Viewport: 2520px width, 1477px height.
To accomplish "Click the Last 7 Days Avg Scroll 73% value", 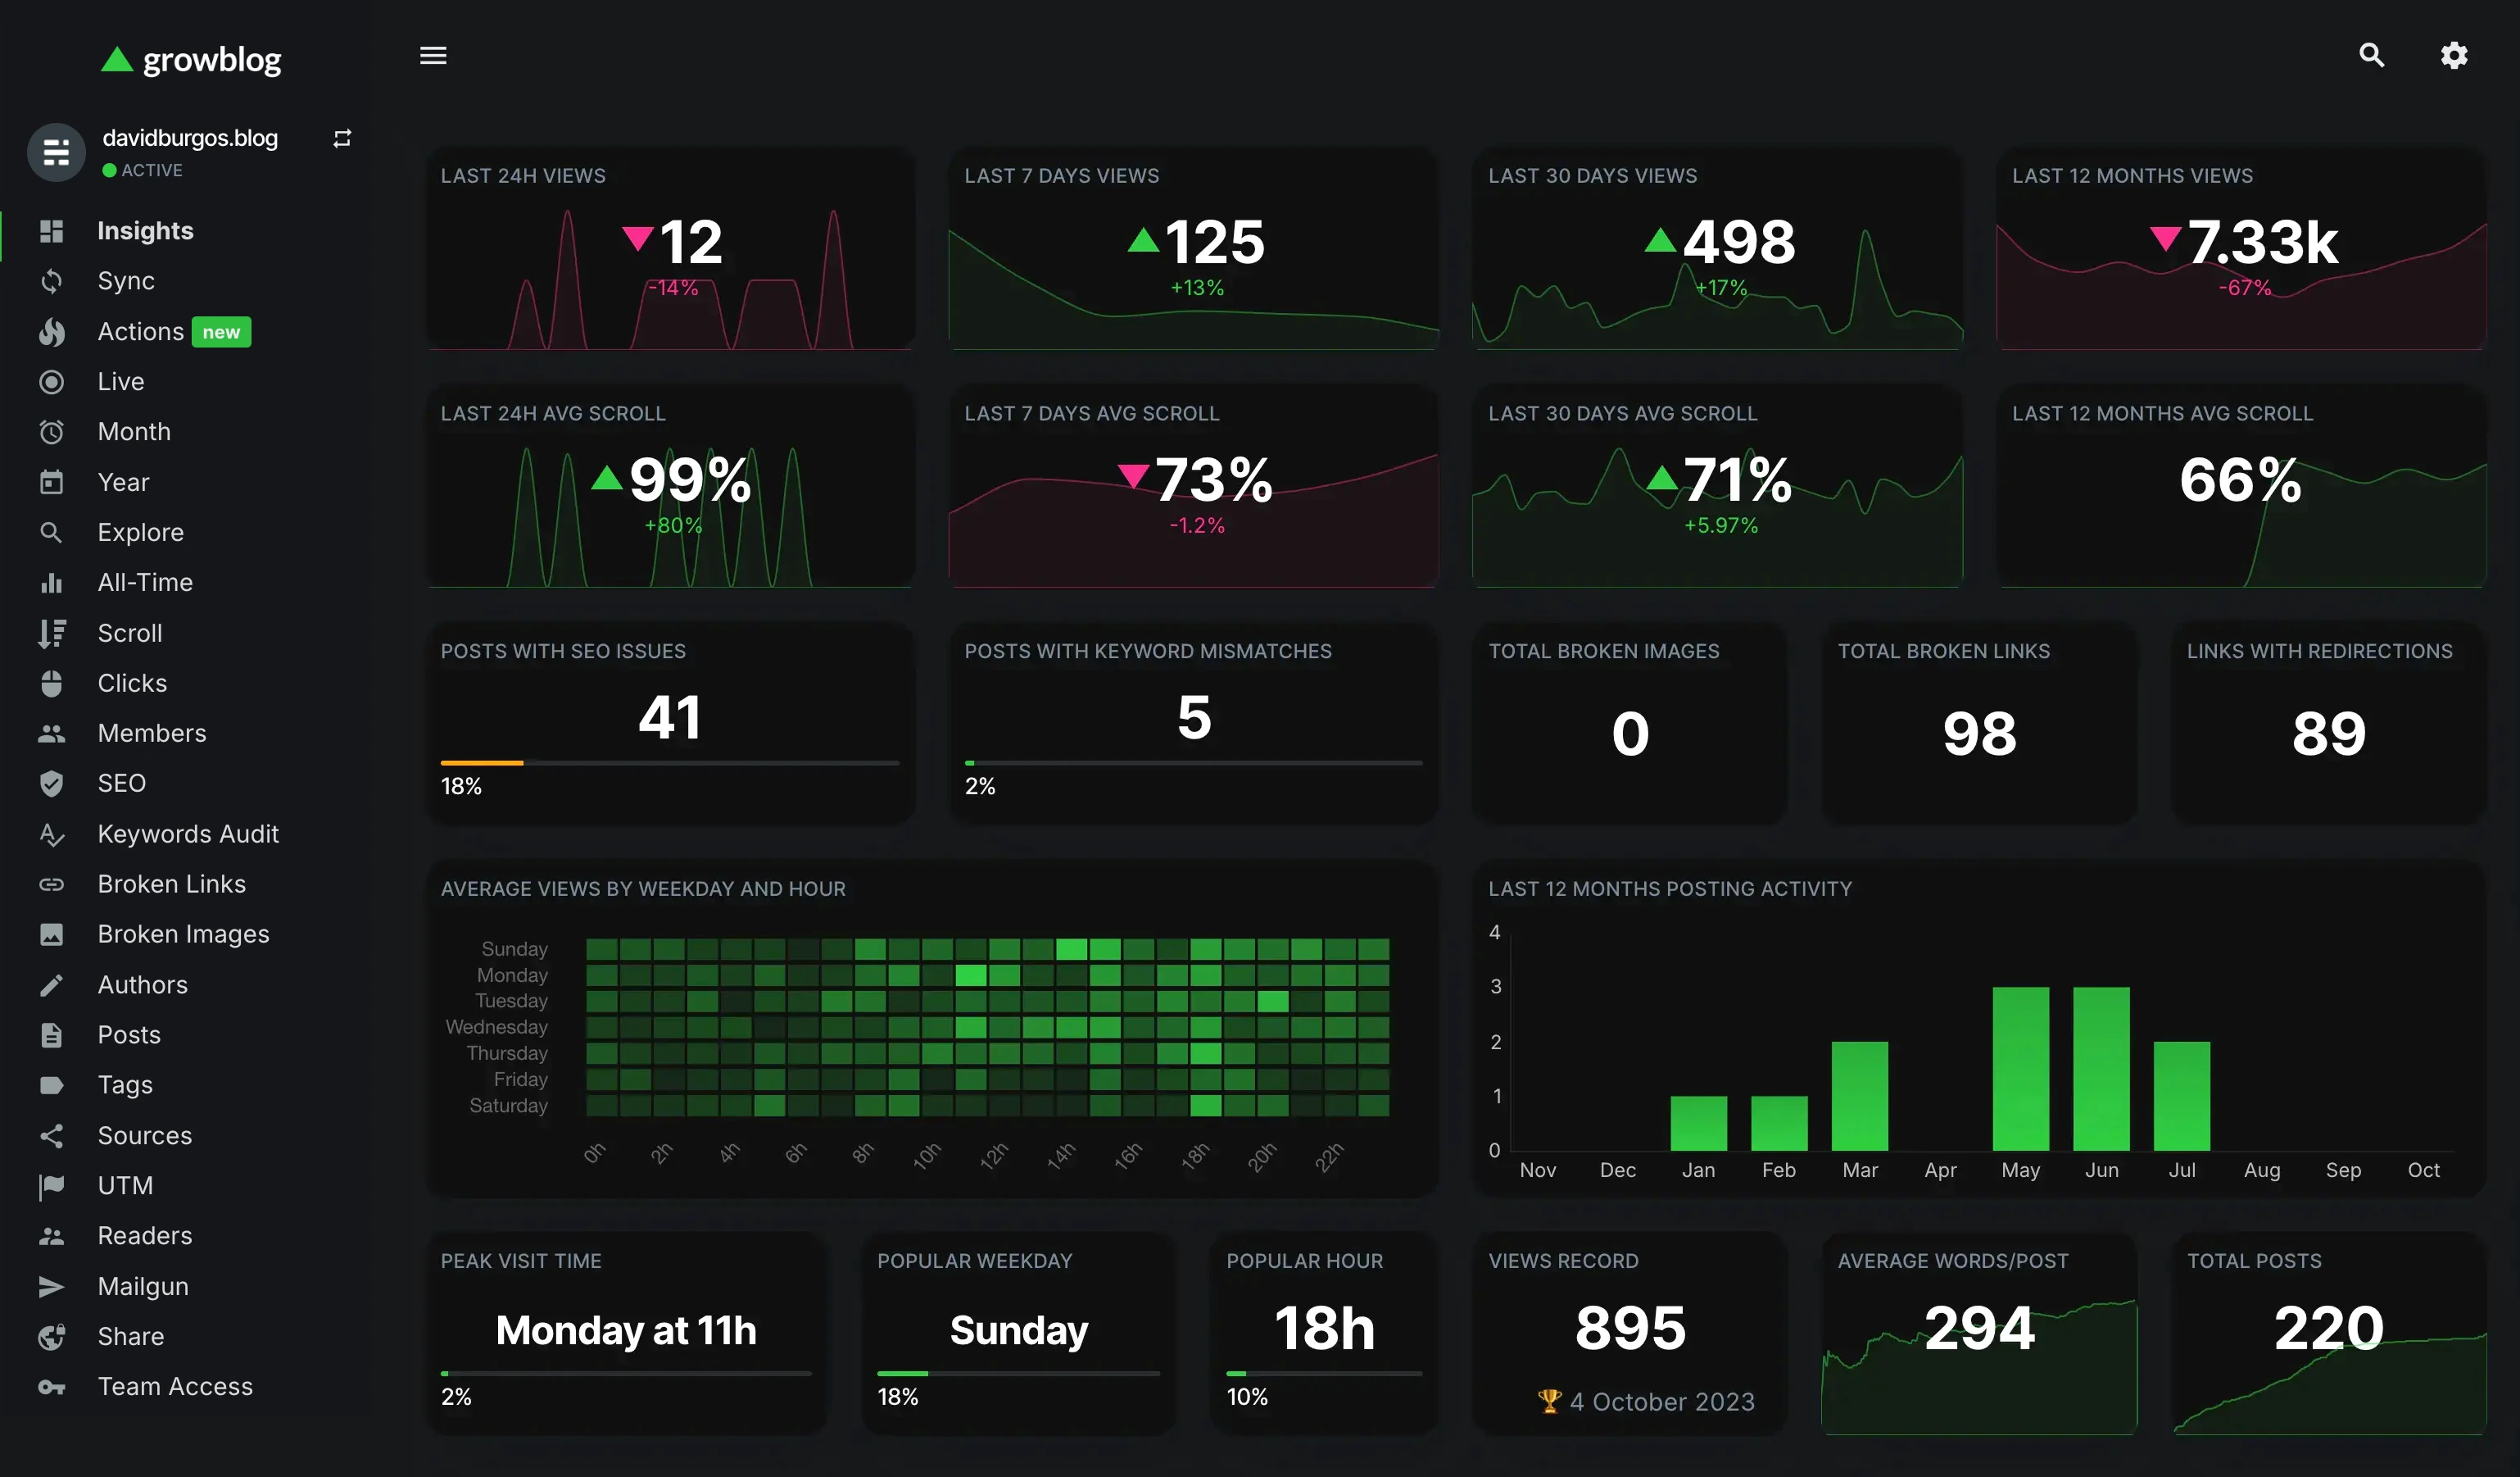I will 1213,479.
